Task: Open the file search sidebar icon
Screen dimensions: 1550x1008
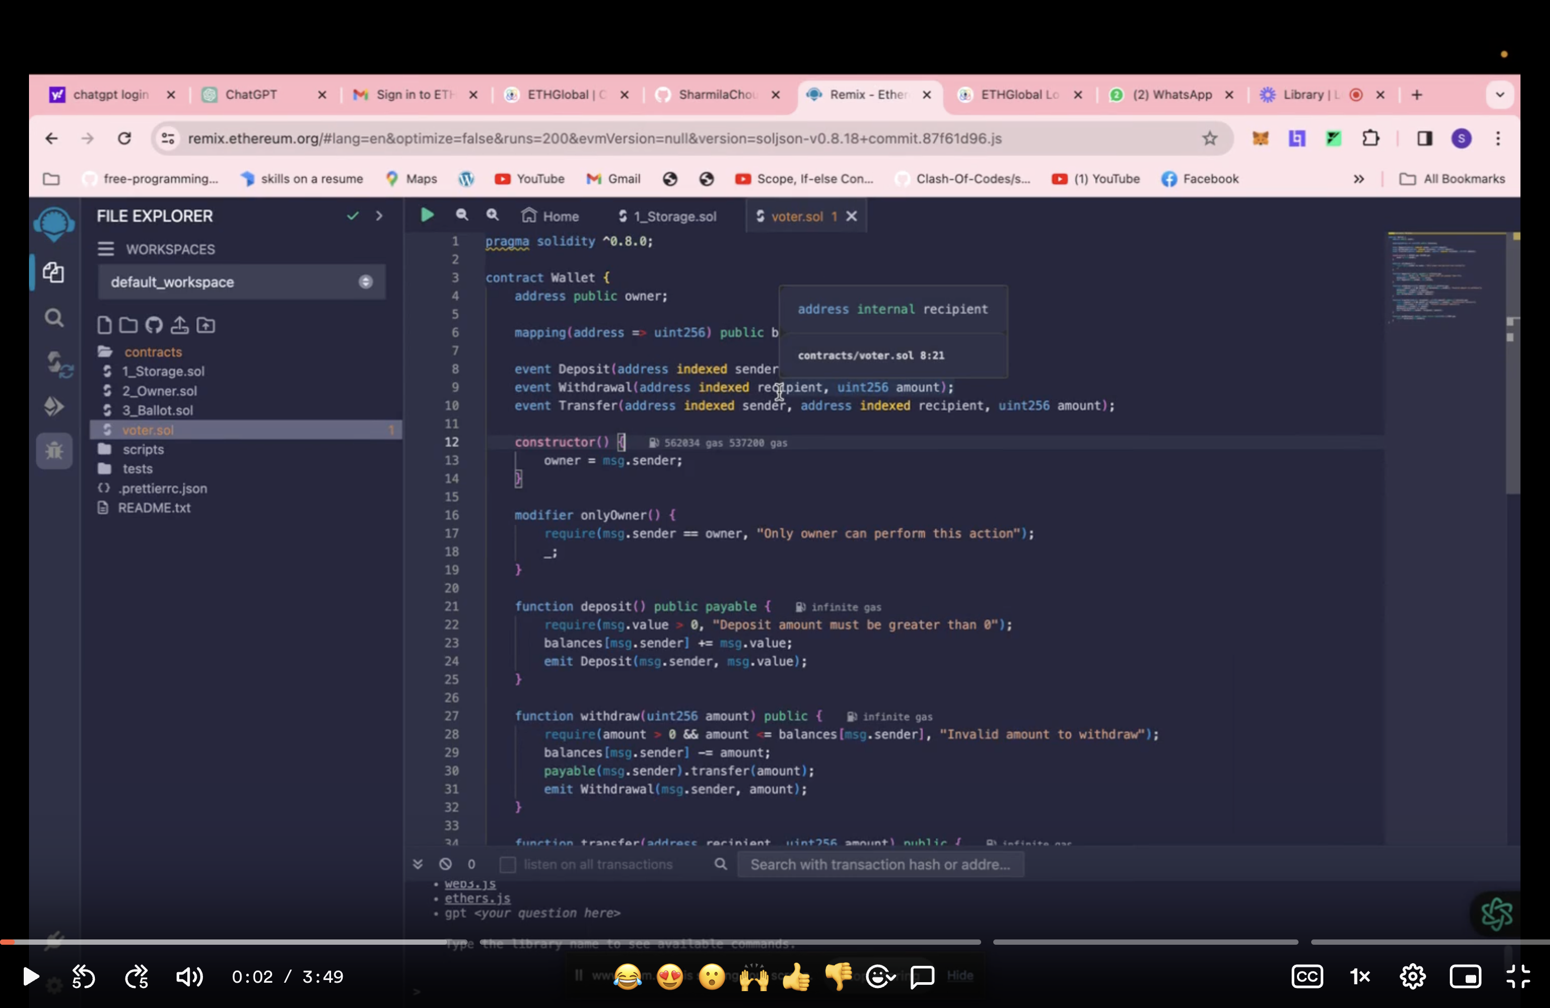Action: (x=54, y=318)
